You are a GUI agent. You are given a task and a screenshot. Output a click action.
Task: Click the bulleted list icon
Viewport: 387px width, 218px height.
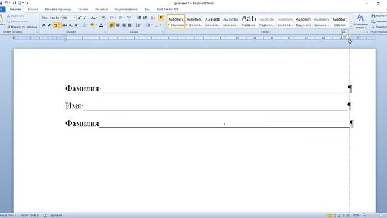click(x=112, y=18)
